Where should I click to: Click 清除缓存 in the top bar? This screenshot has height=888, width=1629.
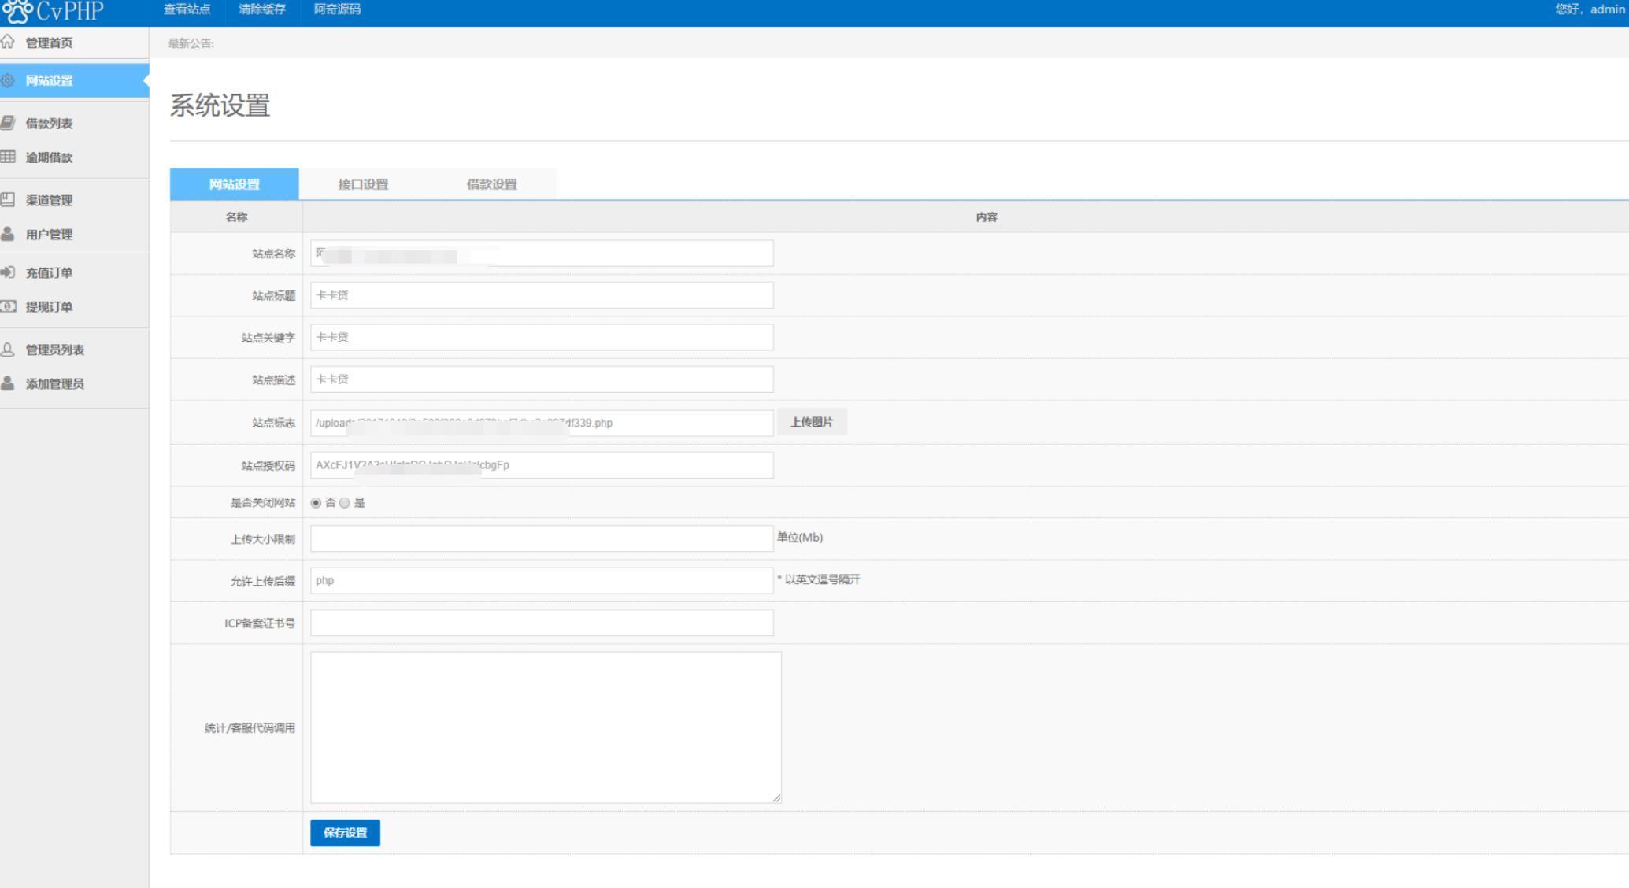point(262,9)
